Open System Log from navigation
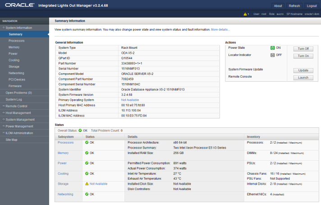 [x=14, y=99]
